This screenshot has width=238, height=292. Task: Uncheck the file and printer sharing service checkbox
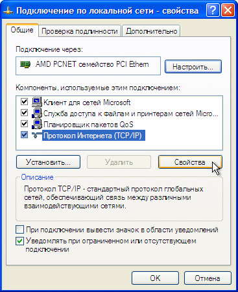point(24,113)
